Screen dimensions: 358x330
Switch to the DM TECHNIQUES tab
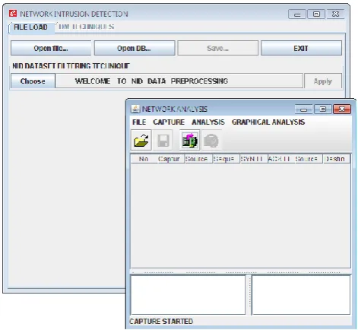pyautogui.click(x=86, y=27)
